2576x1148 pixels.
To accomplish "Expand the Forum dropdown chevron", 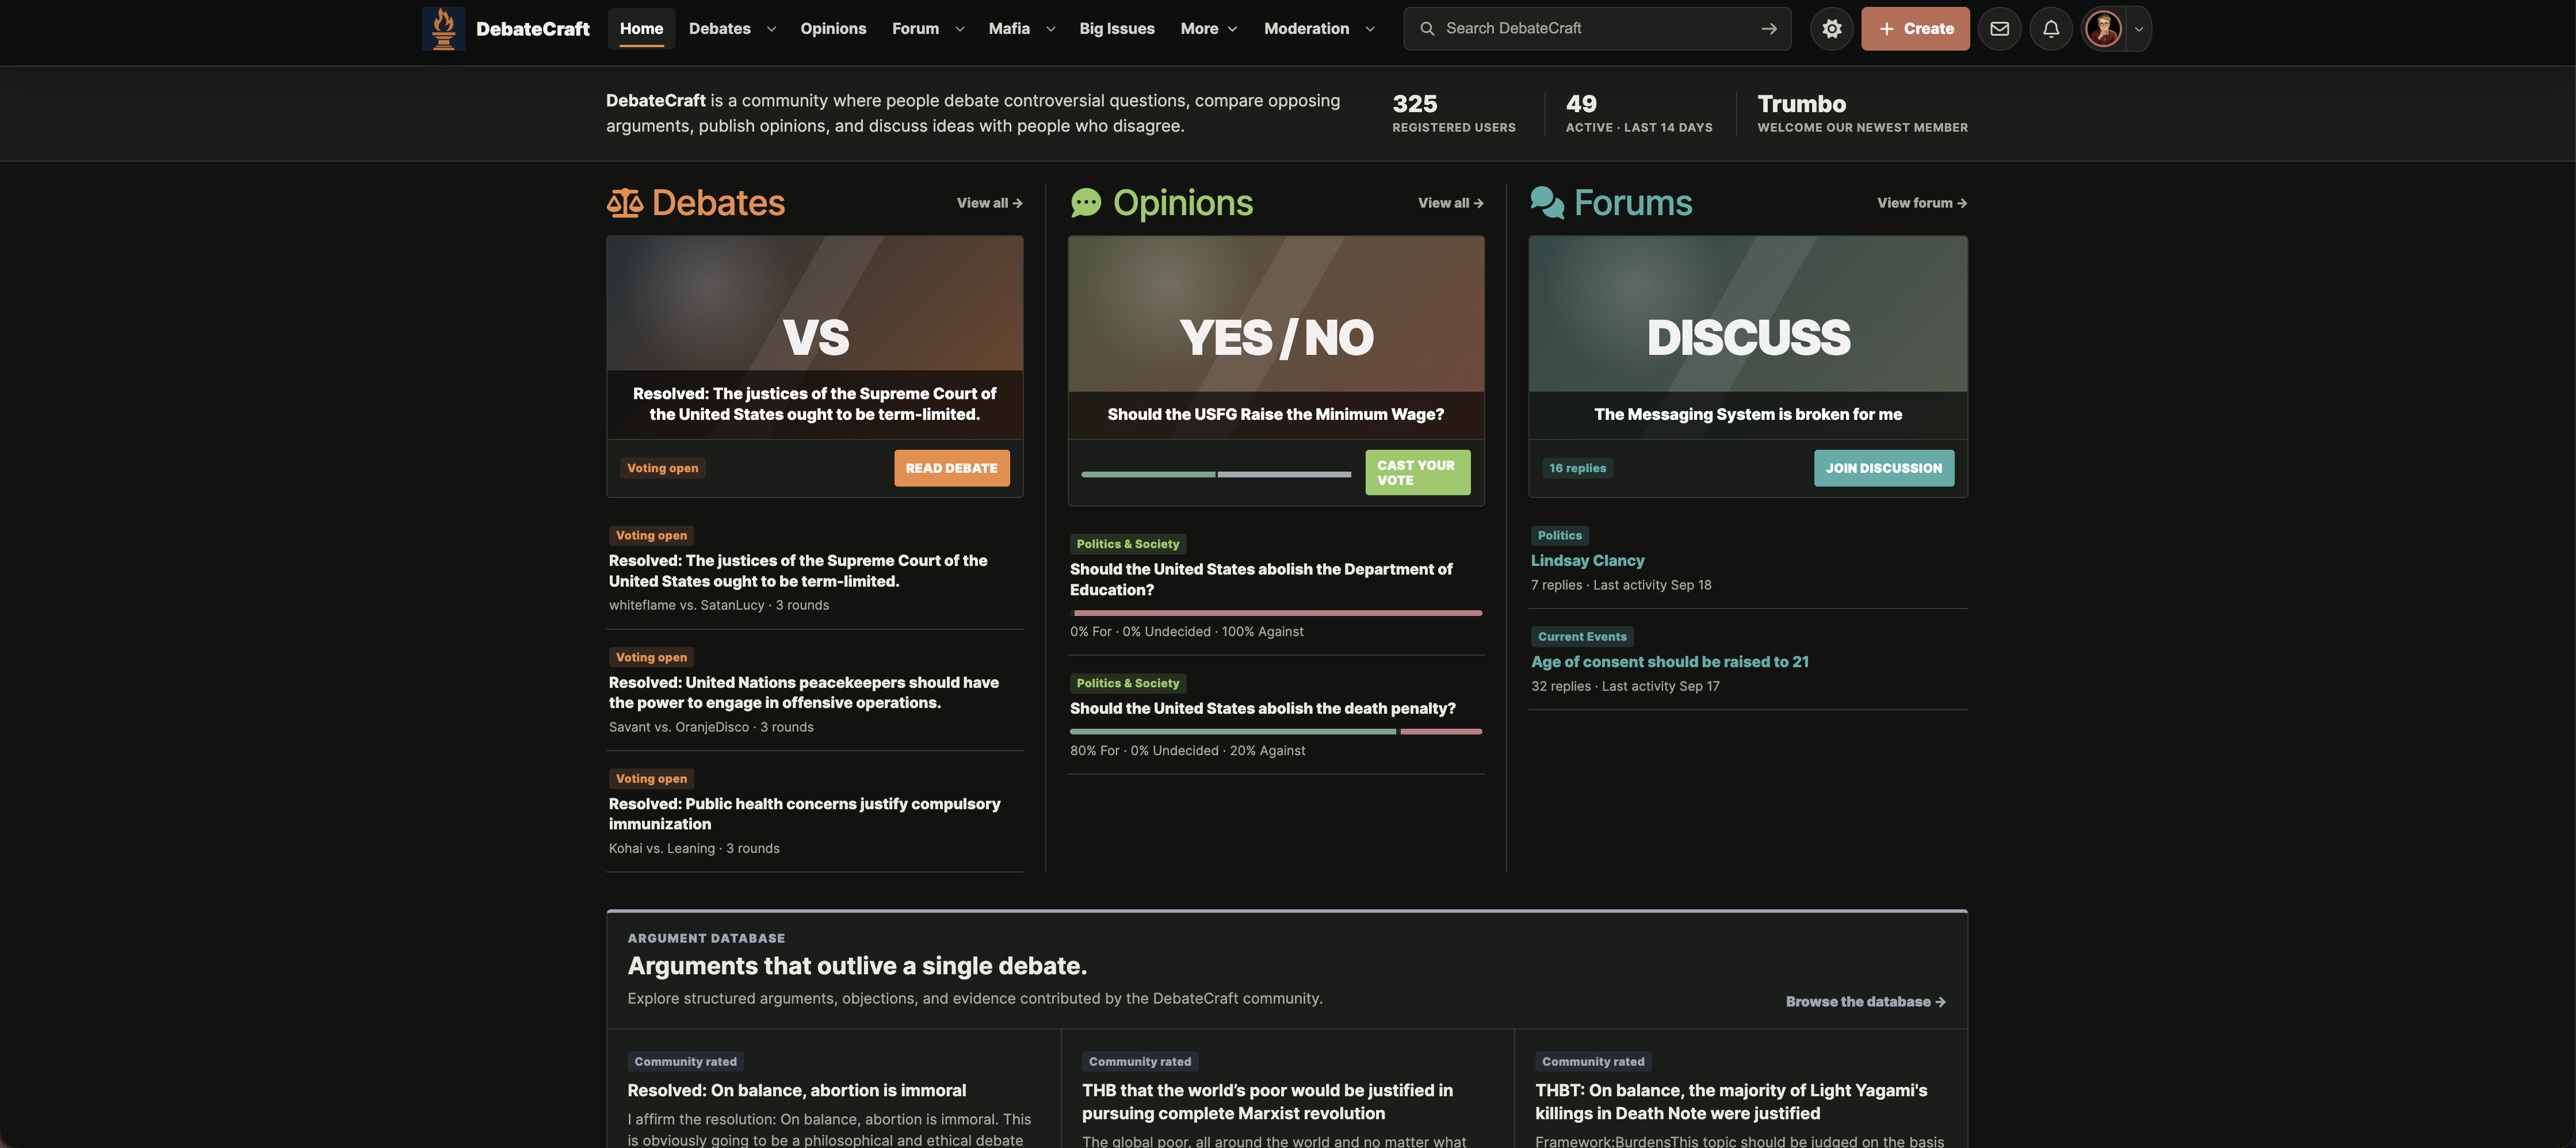I will (x=959, y=29).
